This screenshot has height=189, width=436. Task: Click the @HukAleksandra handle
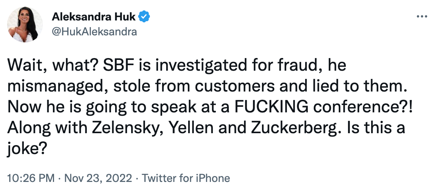[x=94, y=32]
